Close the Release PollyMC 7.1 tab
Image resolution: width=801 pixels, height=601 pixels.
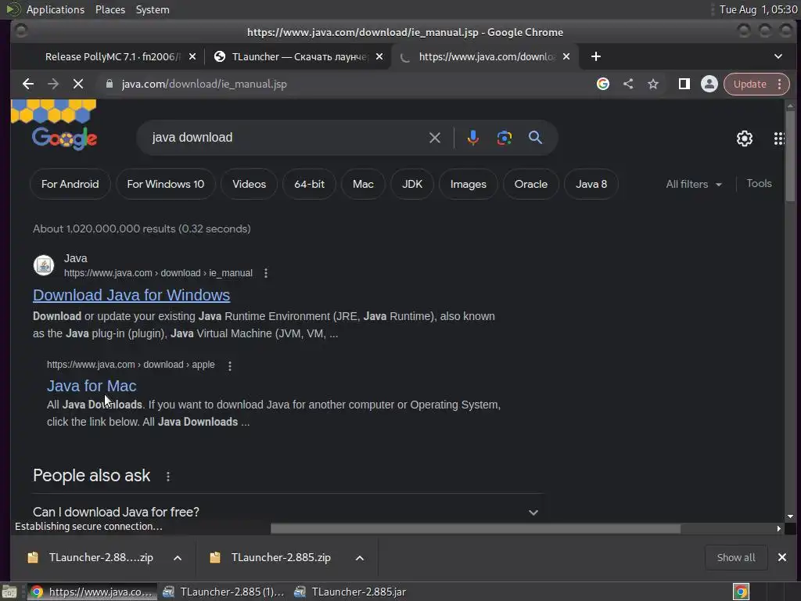pos(192,56)
